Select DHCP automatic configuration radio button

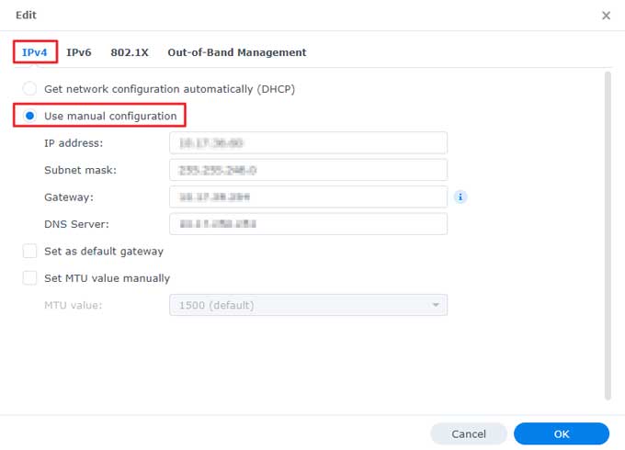click(x=29, y=88)
